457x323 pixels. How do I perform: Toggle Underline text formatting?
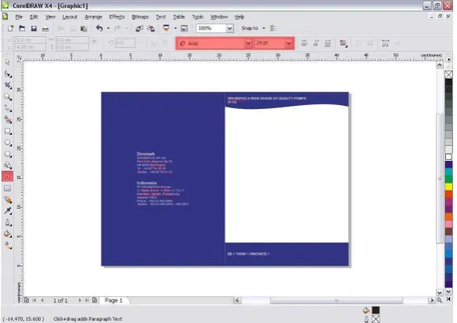(328, 43)
